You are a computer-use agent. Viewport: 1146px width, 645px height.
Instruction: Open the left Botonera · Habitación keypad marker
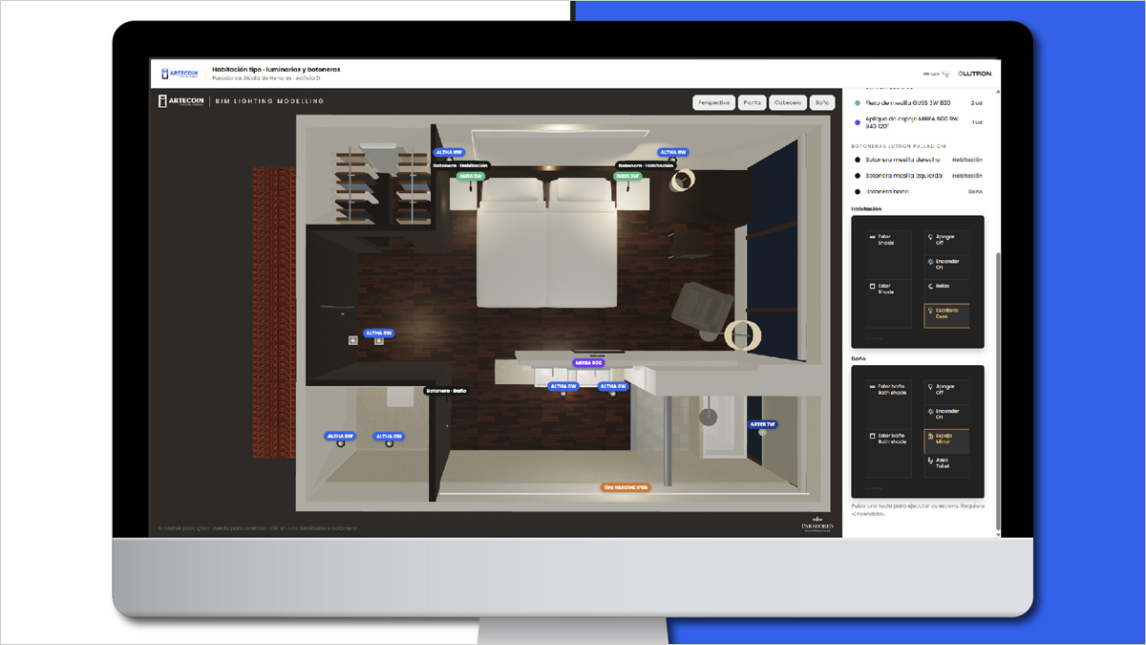tap(460, 165)
